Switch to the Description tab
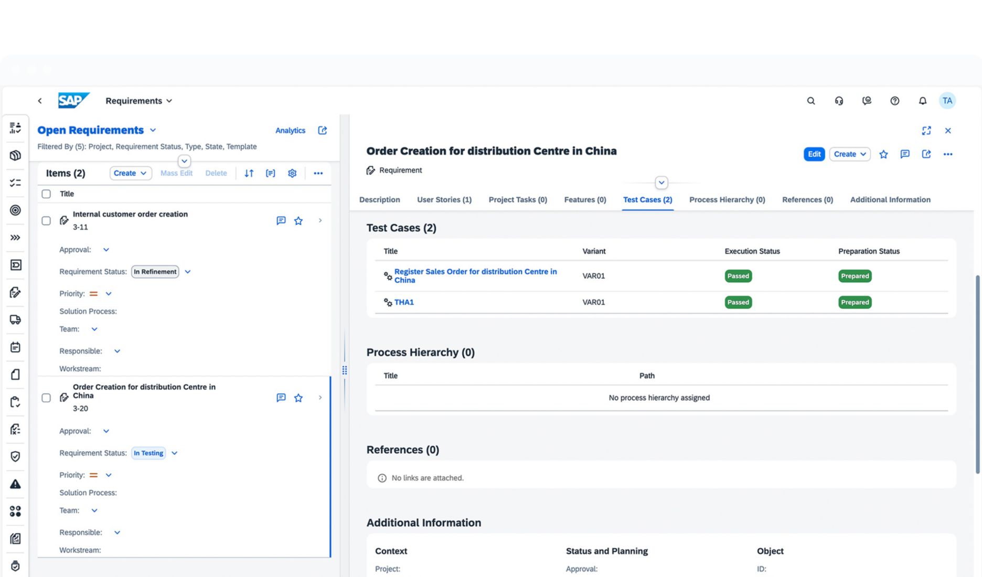Image resolution: width=982 pixels, height=577 pixels. pyautogui.click(x=379, y=200)
